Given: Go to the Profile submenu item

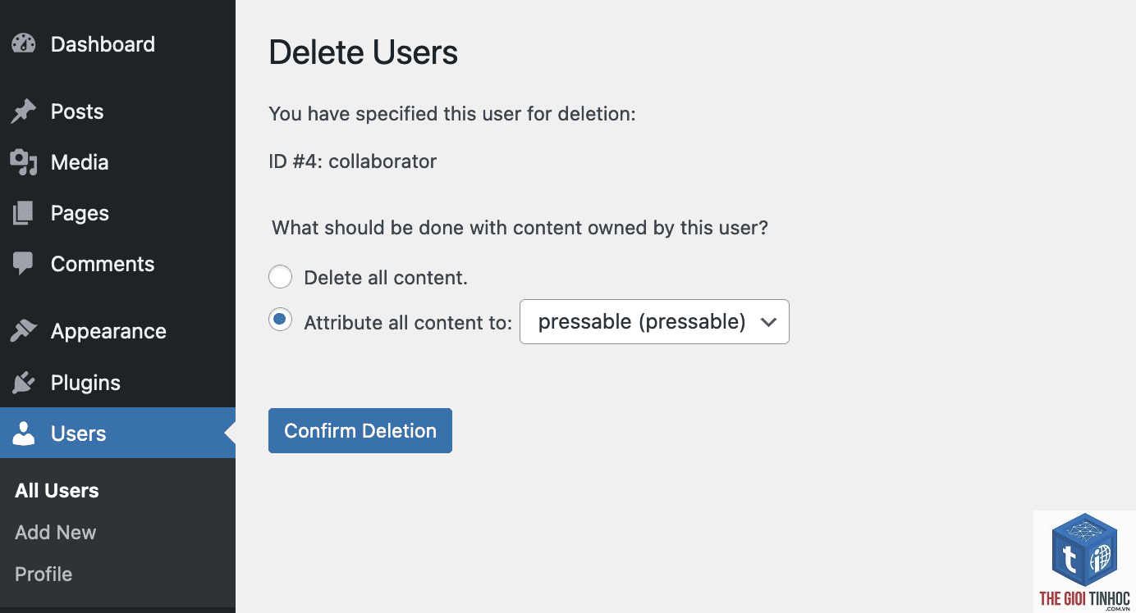Looking at the screenshot, I should coord(44,574).
